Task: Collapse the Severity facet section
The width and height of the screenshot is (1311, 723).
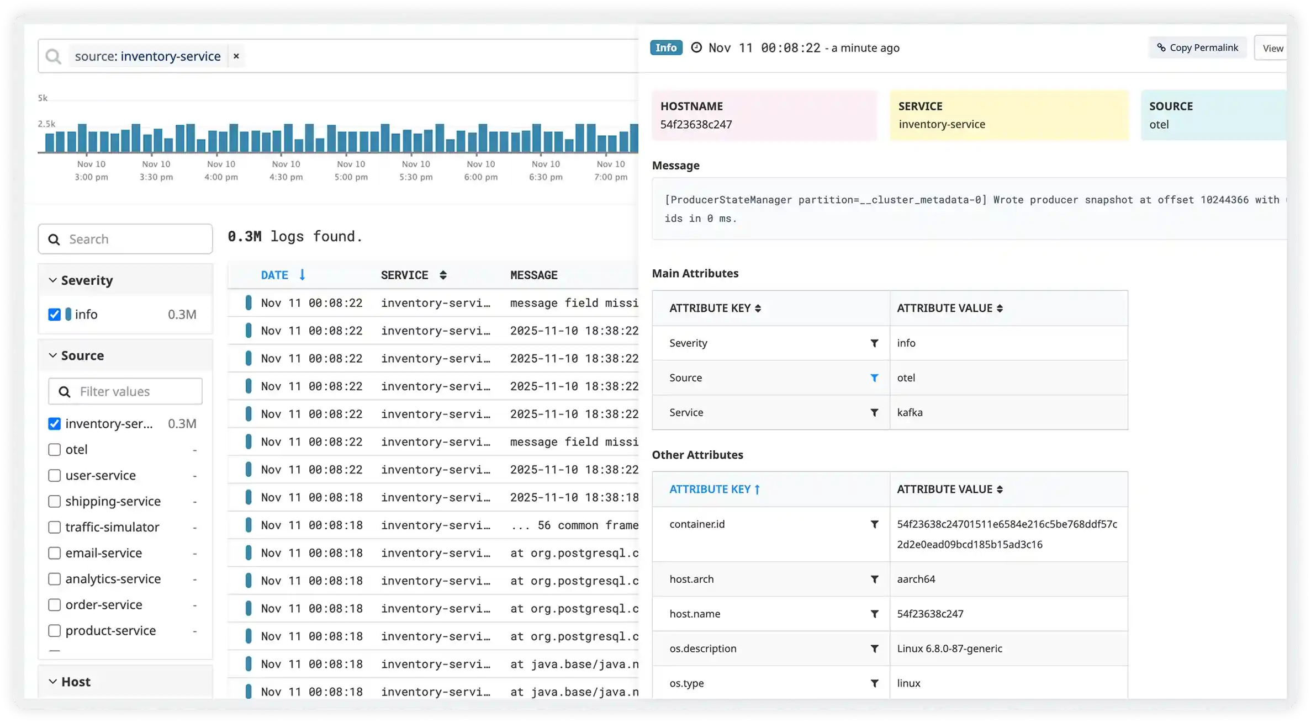Action: (53, 280)
